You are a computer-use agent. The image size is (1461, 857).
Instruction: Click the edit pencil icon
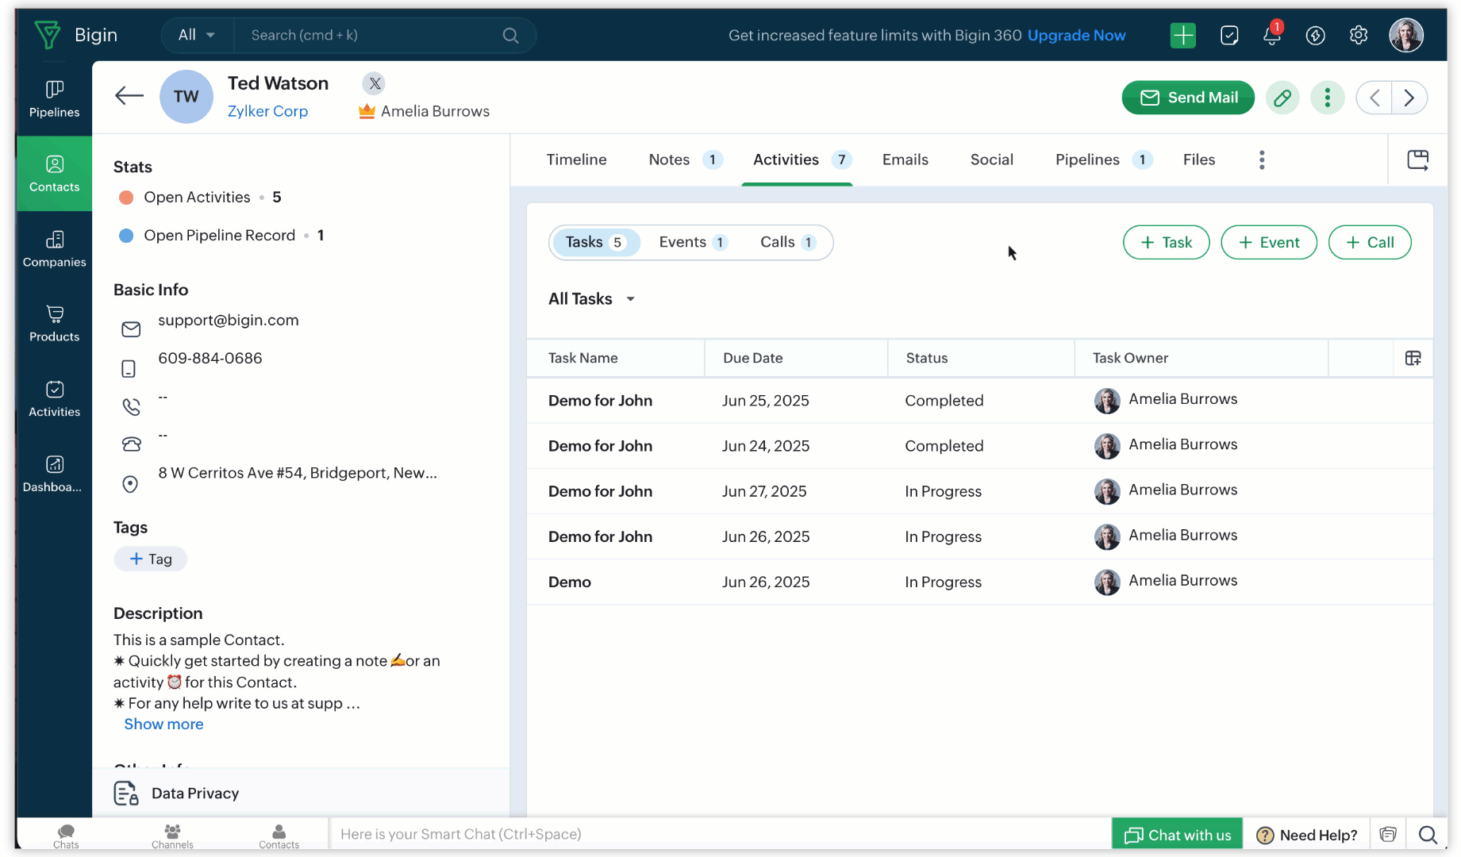(1282, 98)
